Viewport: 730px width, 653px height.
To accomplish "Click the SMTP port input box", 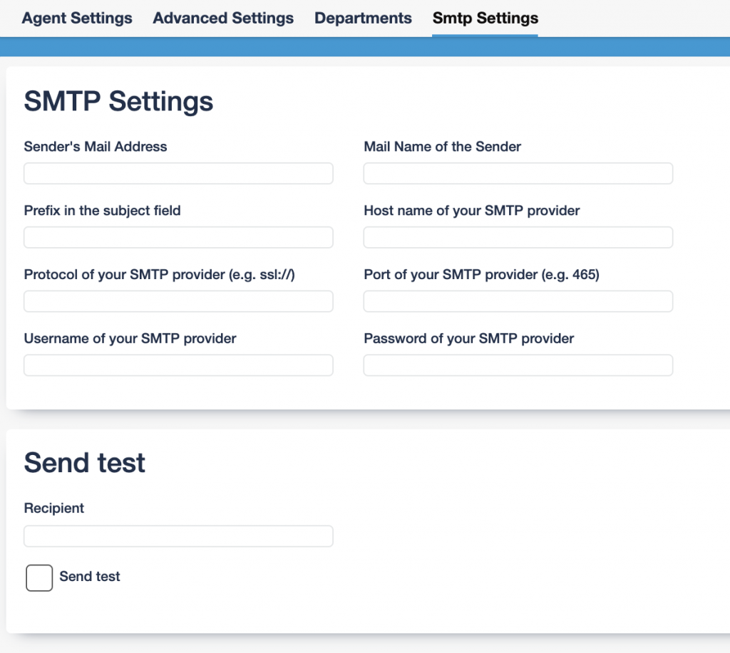I will [x=518, y=301].
